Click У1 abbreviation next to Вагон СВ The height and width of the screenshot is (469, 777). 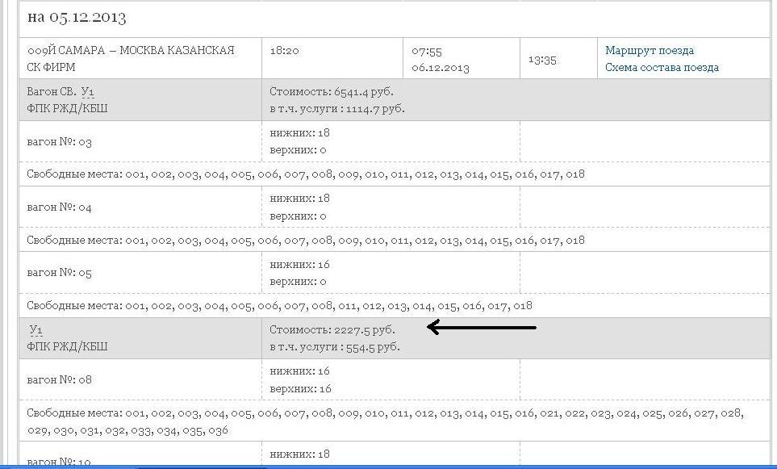coord(87,92)
